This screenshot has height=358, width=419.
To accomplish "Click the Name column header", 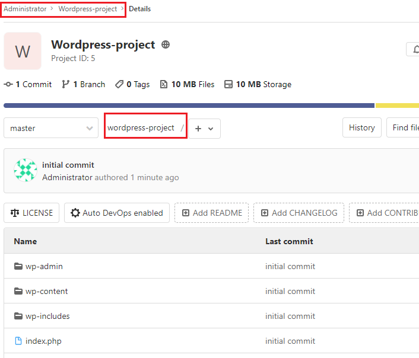I will tap(26, 241).
